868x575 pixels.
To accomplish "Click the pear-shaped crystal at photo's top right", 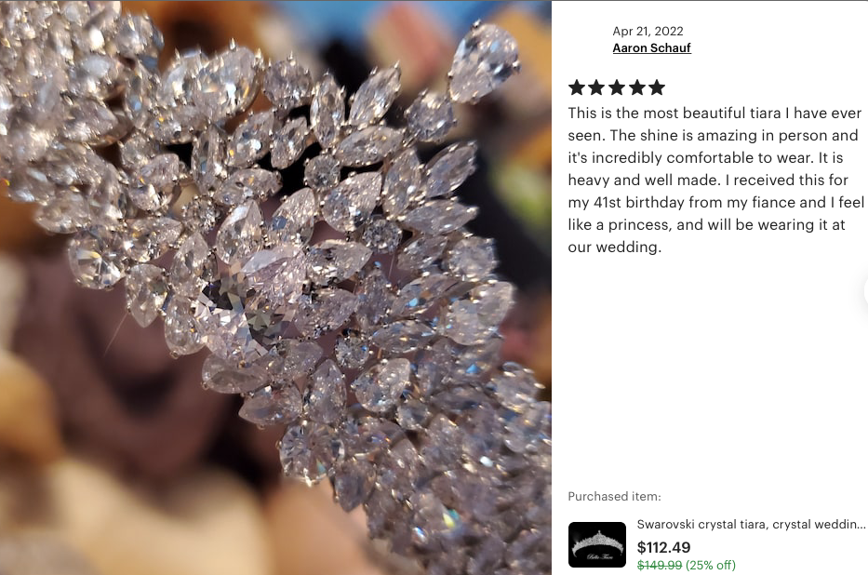I will pos(483,62).
